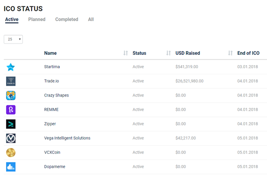Image resolution: width=267 pixels, height=175 pixels.
Task: Select the $26,521,980.00 raised value
Action: (x=190, y=81)
